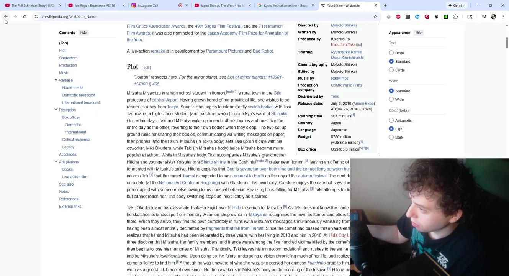Open the Radwimps link in infobox
The image size is (509, 276).
340,78
